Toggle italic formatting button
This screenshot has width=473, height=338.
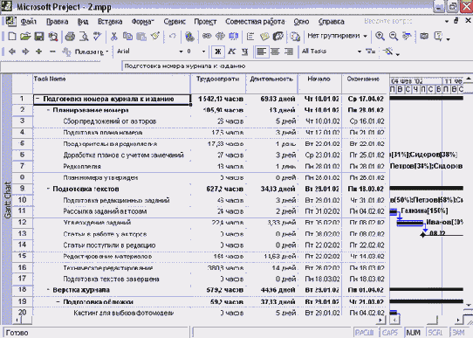point(231,52)
